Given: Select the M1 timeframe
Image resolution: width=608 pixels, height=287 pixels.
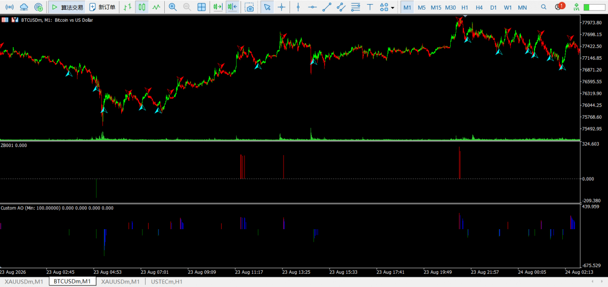Looking at the screenshot, I should coord(407,7).
